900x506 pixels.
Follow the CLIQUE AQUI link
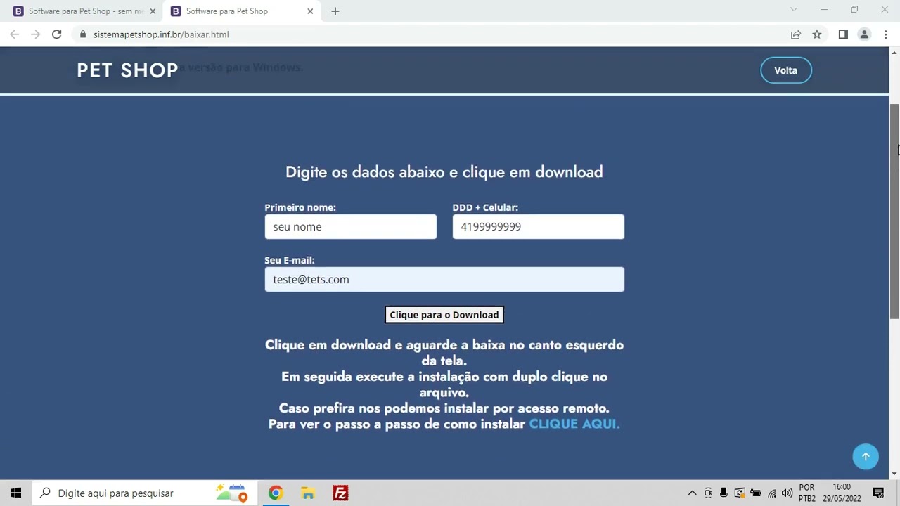point(574,424)
